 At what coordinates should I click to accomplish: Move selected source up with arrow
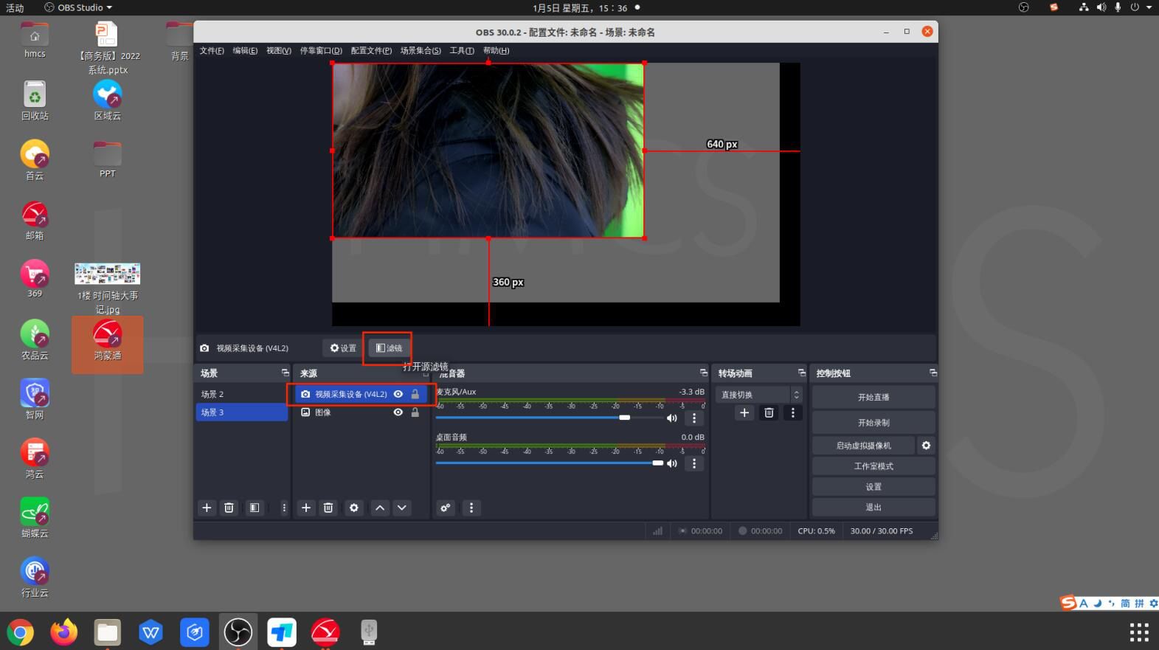(x=380, y=508)
